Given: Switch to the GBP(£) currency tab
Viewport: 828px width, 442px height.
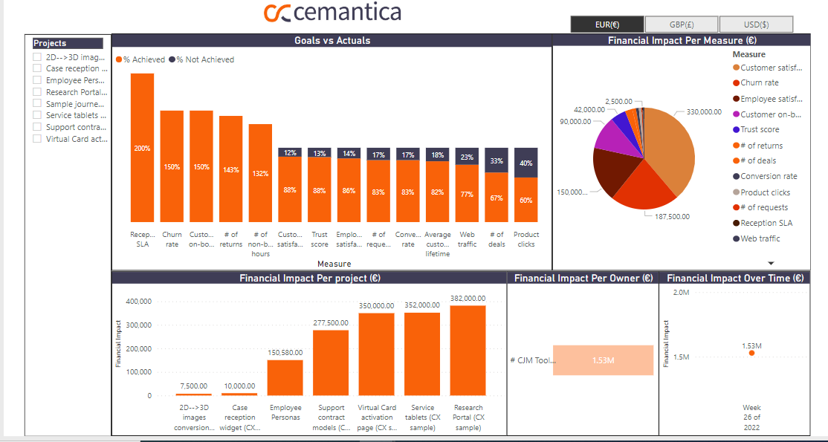Looking at the screenshot, I should click(680, 24).
